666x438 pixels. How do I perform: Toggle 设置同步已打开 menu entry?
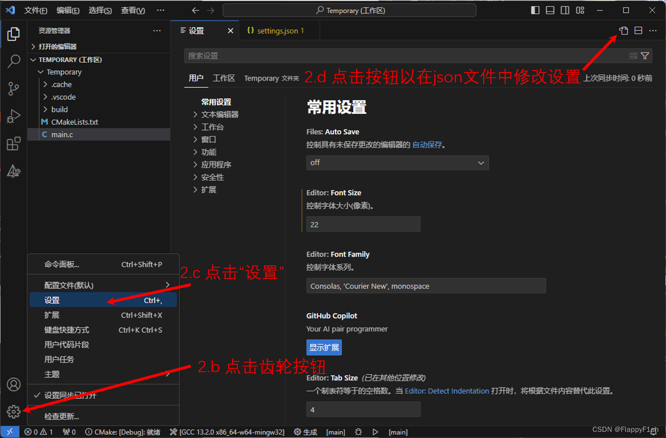[103, 395]
